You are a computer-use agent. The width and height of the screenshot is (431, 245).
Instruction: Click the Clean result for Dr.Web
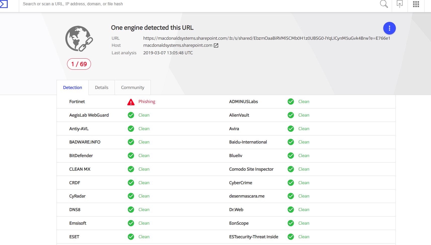304,210
